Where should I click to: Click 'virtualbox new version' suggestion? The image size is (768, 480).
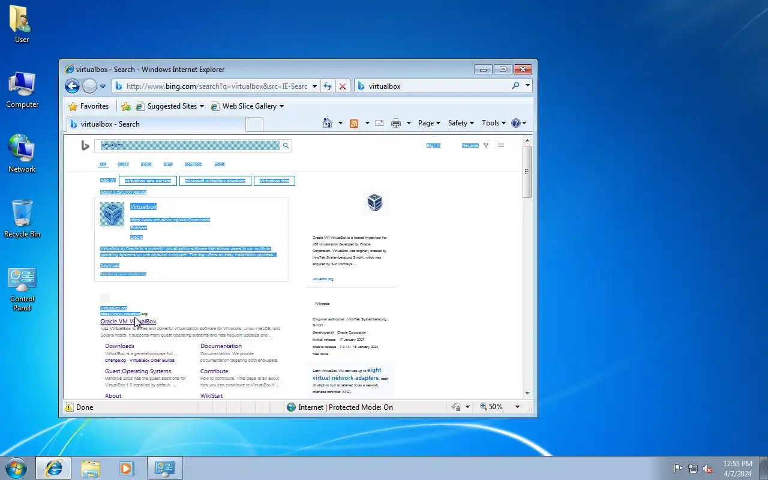[148, 181]
